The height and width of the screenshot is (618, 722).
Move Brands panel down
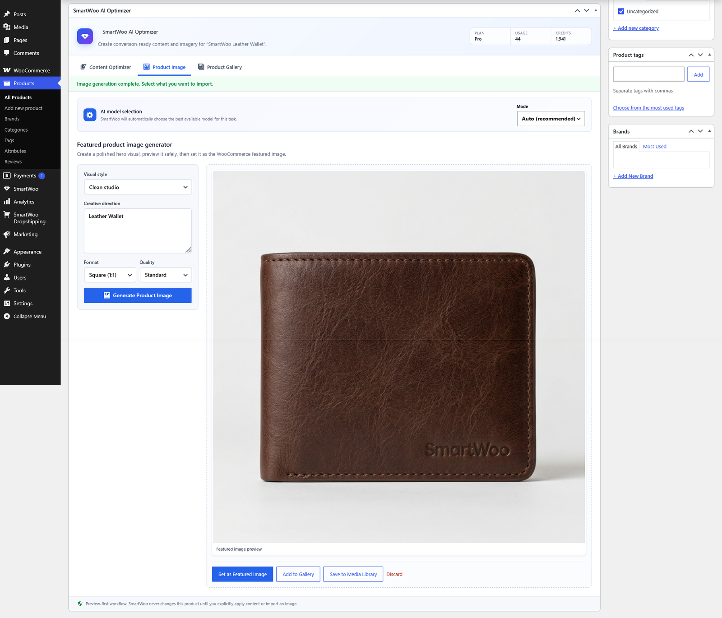point(700,132)
